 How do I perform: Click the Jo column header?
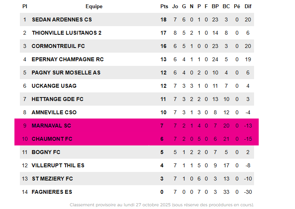175,6
